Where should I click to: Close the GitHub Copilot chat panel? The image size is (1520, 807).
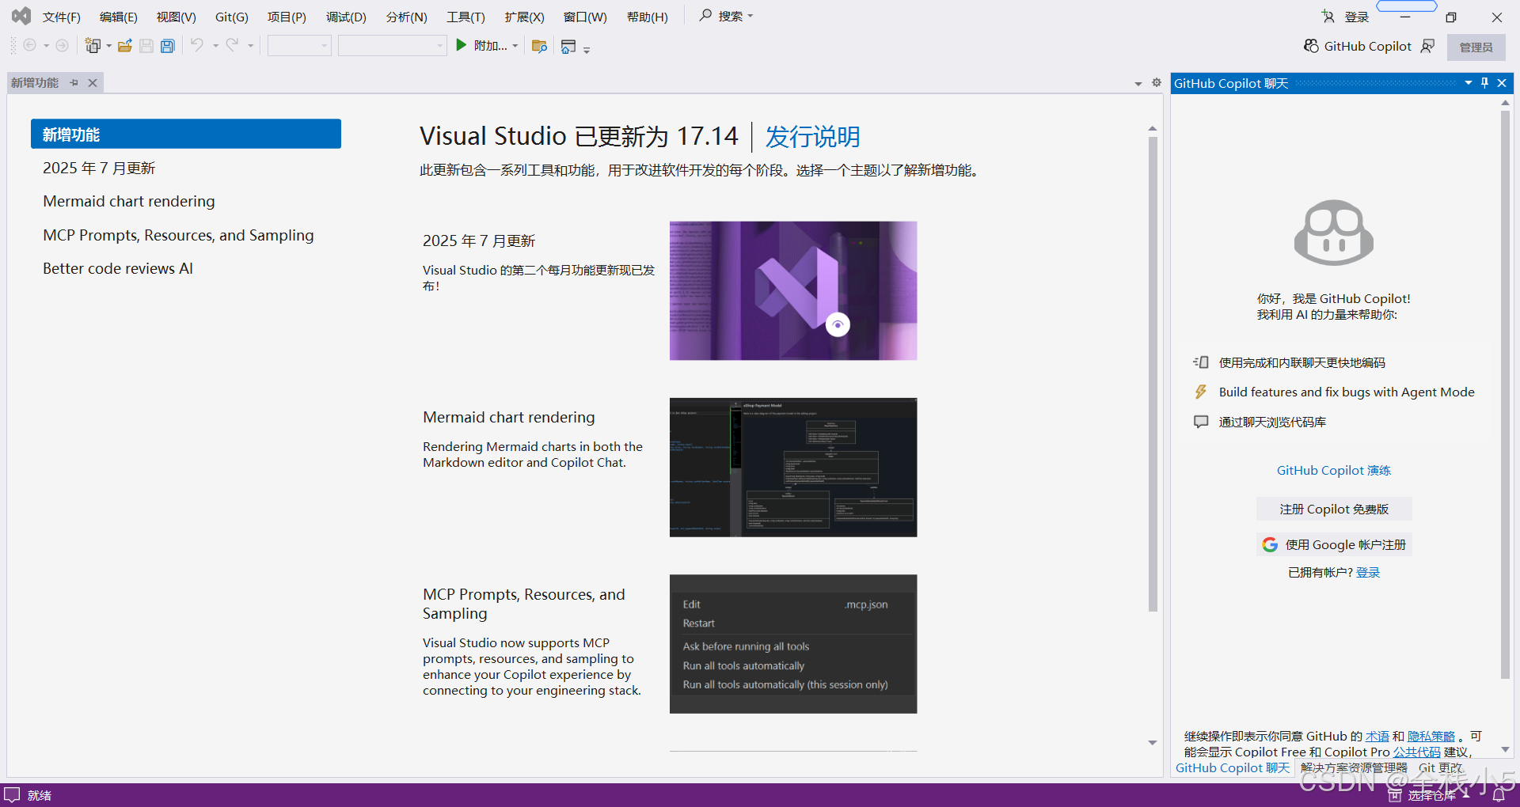1502,82
